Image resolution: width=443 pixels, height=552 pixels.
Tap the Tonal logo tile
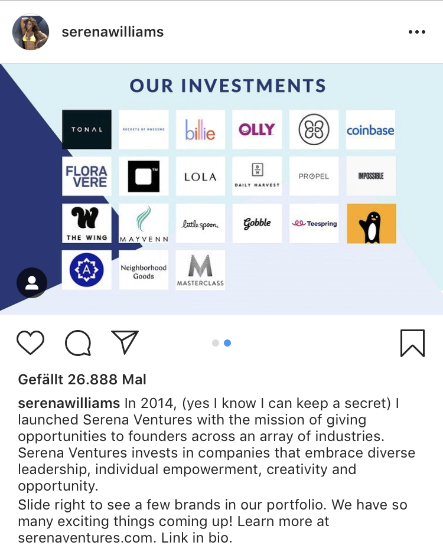87,129
